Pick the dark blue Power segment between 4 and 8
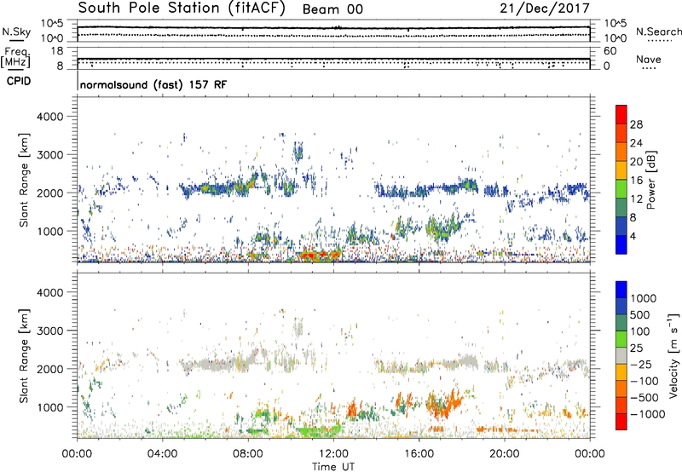Viewport: 682px width, 472px height. click(621, 227)
